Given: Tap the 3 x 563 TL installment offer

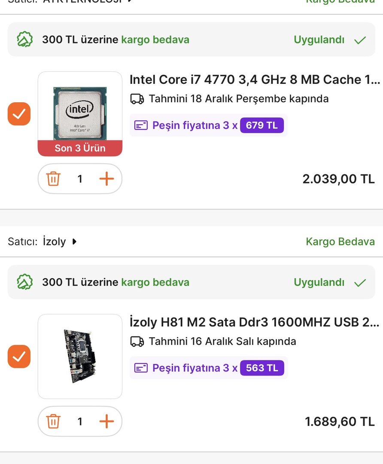Looking at the screenshot, I should pos(209,368).
